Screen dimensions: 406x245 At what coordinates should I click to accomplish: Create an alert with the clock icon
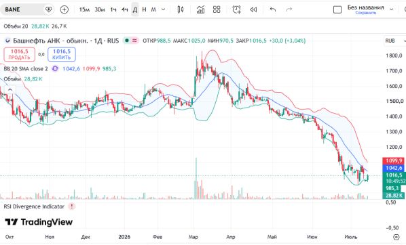(236, 9)
